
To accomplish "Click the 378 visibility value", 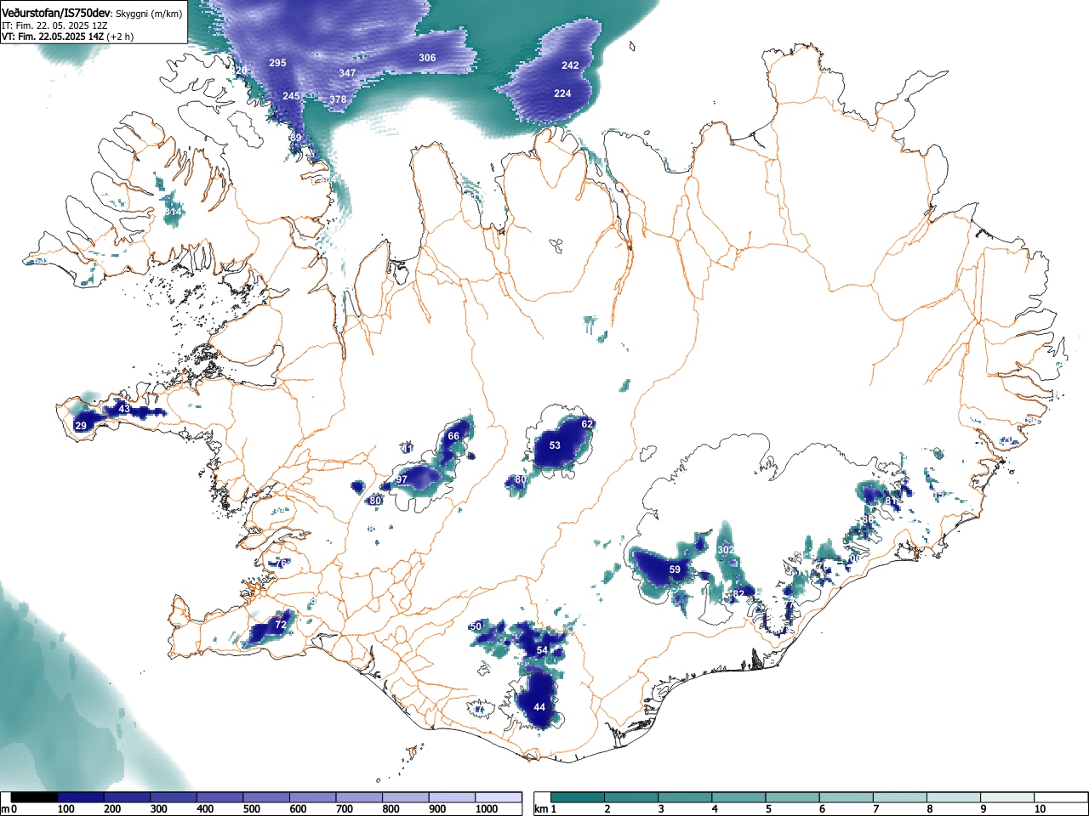I will point(338,99).
